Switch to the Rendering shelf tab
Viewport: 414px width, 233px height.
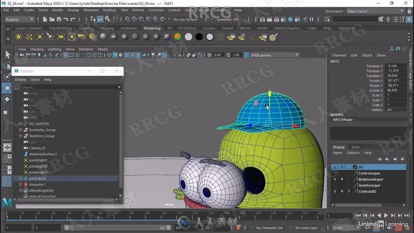pos(152,28)
